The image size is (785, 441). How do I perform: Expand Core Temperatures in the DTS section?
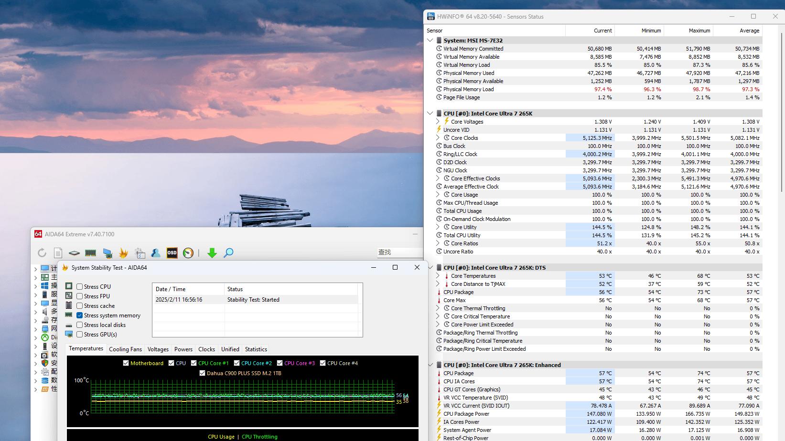tap(438, 276)
